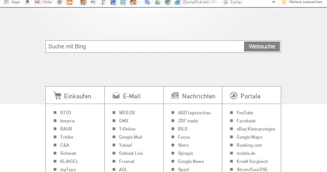This screenshot has width=327, height=172.
Task: Open the Yahoo! link
Action: point(126,145)
